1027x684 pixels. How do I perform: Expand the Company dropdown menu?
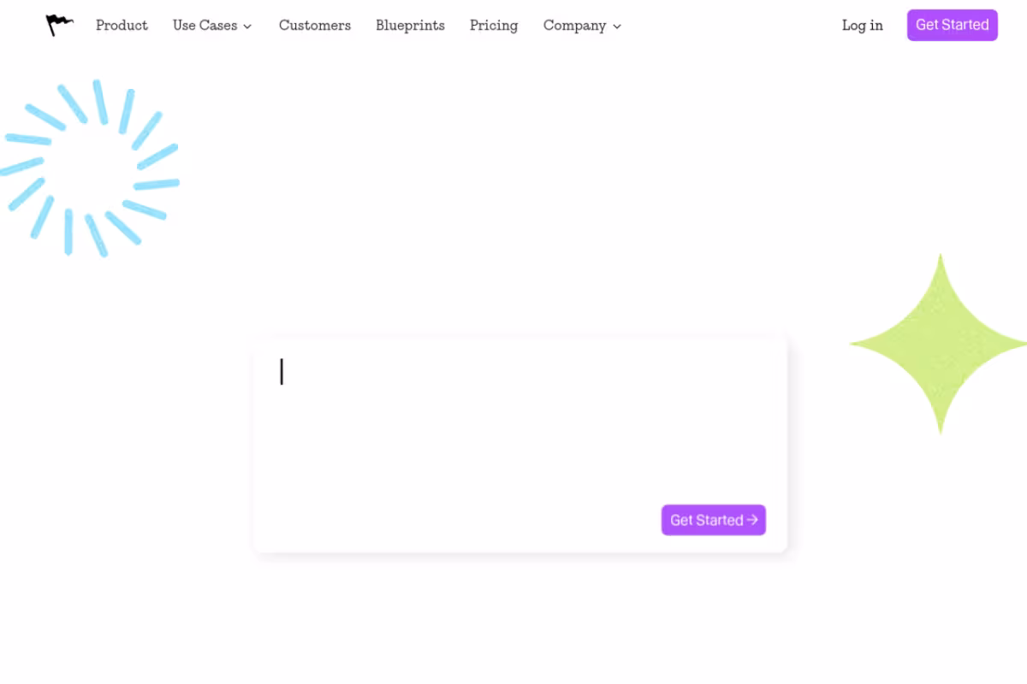[x=582, y=26]
